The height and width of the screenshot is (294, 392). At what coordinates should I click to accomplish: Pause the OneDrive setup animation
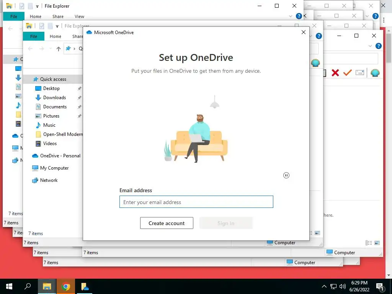tap(286, 175)
